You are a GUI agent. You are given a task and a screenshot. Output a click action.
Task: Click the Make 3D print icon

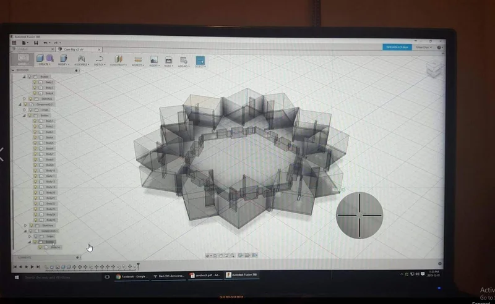pyautogui.click(x=168, y=60)
